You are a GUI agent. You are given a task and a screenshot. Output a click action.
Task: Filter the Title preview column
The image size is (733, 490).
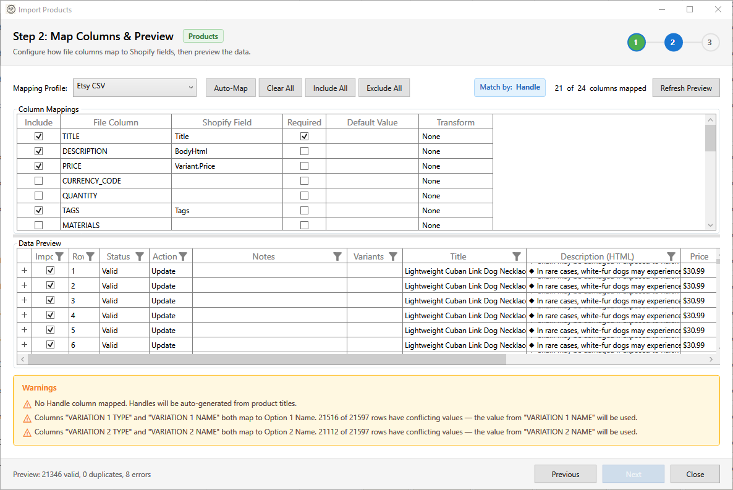517,256
